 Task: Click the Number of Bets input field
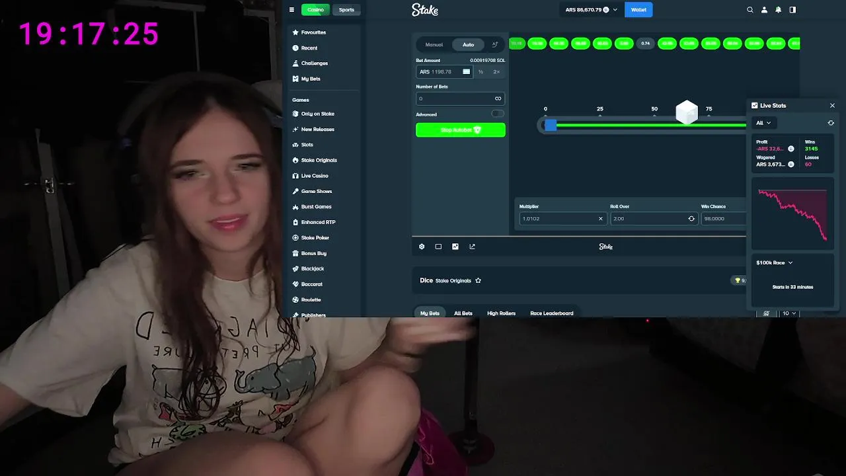(x=461, y=99)
